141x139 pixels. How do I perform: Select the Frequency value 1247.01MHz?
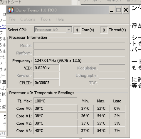79,61
